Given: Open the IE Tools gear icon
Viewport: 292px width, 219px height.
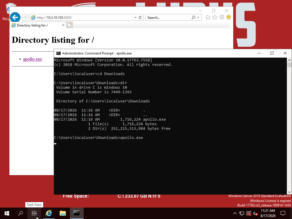Looking at the screenshot, I should click(222, 17).
